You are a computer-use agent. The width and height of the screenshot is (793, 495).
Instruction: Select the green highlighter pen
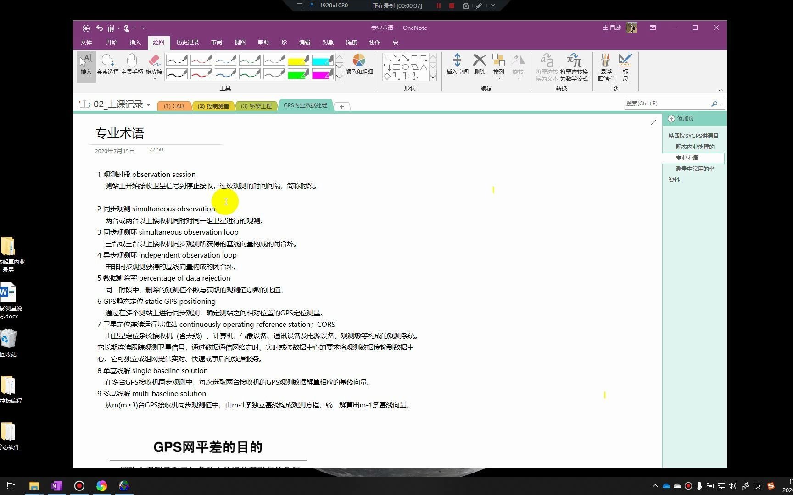tap(298, 74)
